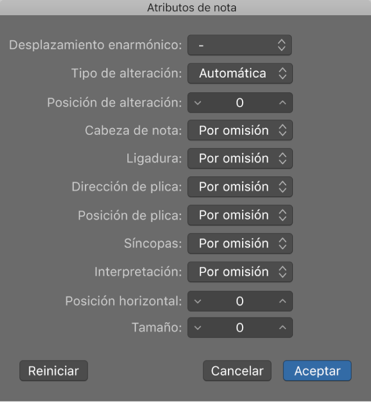Viewport: 371px width, 402px height.
Task: Decrease the Tamaño value
Action: click(x=198, y=328)
